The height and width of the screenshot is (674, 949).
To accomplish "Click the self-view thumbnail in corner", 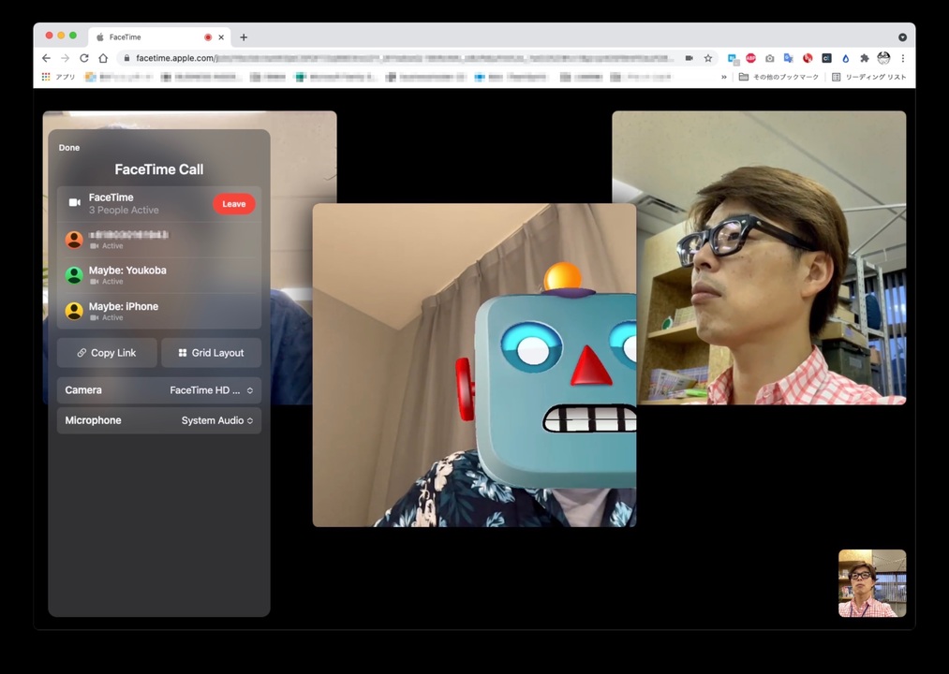I will coord(871,583).
